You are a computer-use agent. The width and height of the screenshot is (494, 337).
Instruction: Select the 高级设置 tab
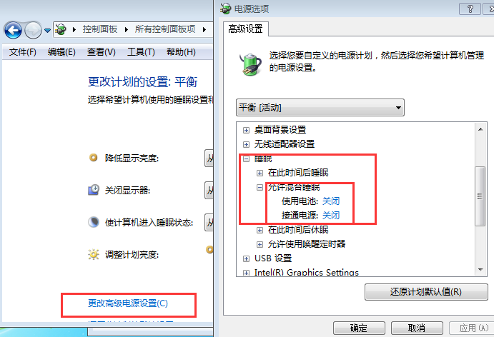(x=245, y=29)
